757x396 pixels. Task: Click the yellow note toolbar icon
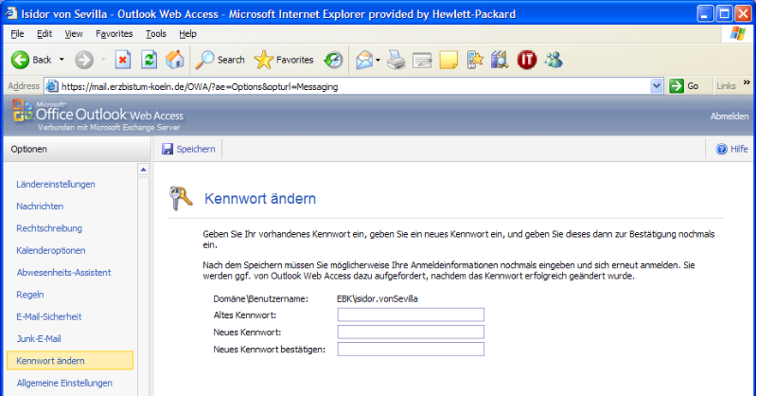[x=449, y=60]
